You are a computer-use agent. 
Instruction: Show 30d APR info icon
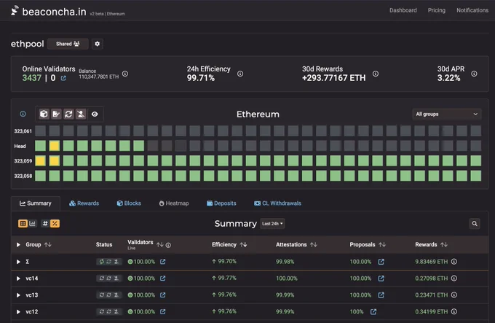coord(474,74)
